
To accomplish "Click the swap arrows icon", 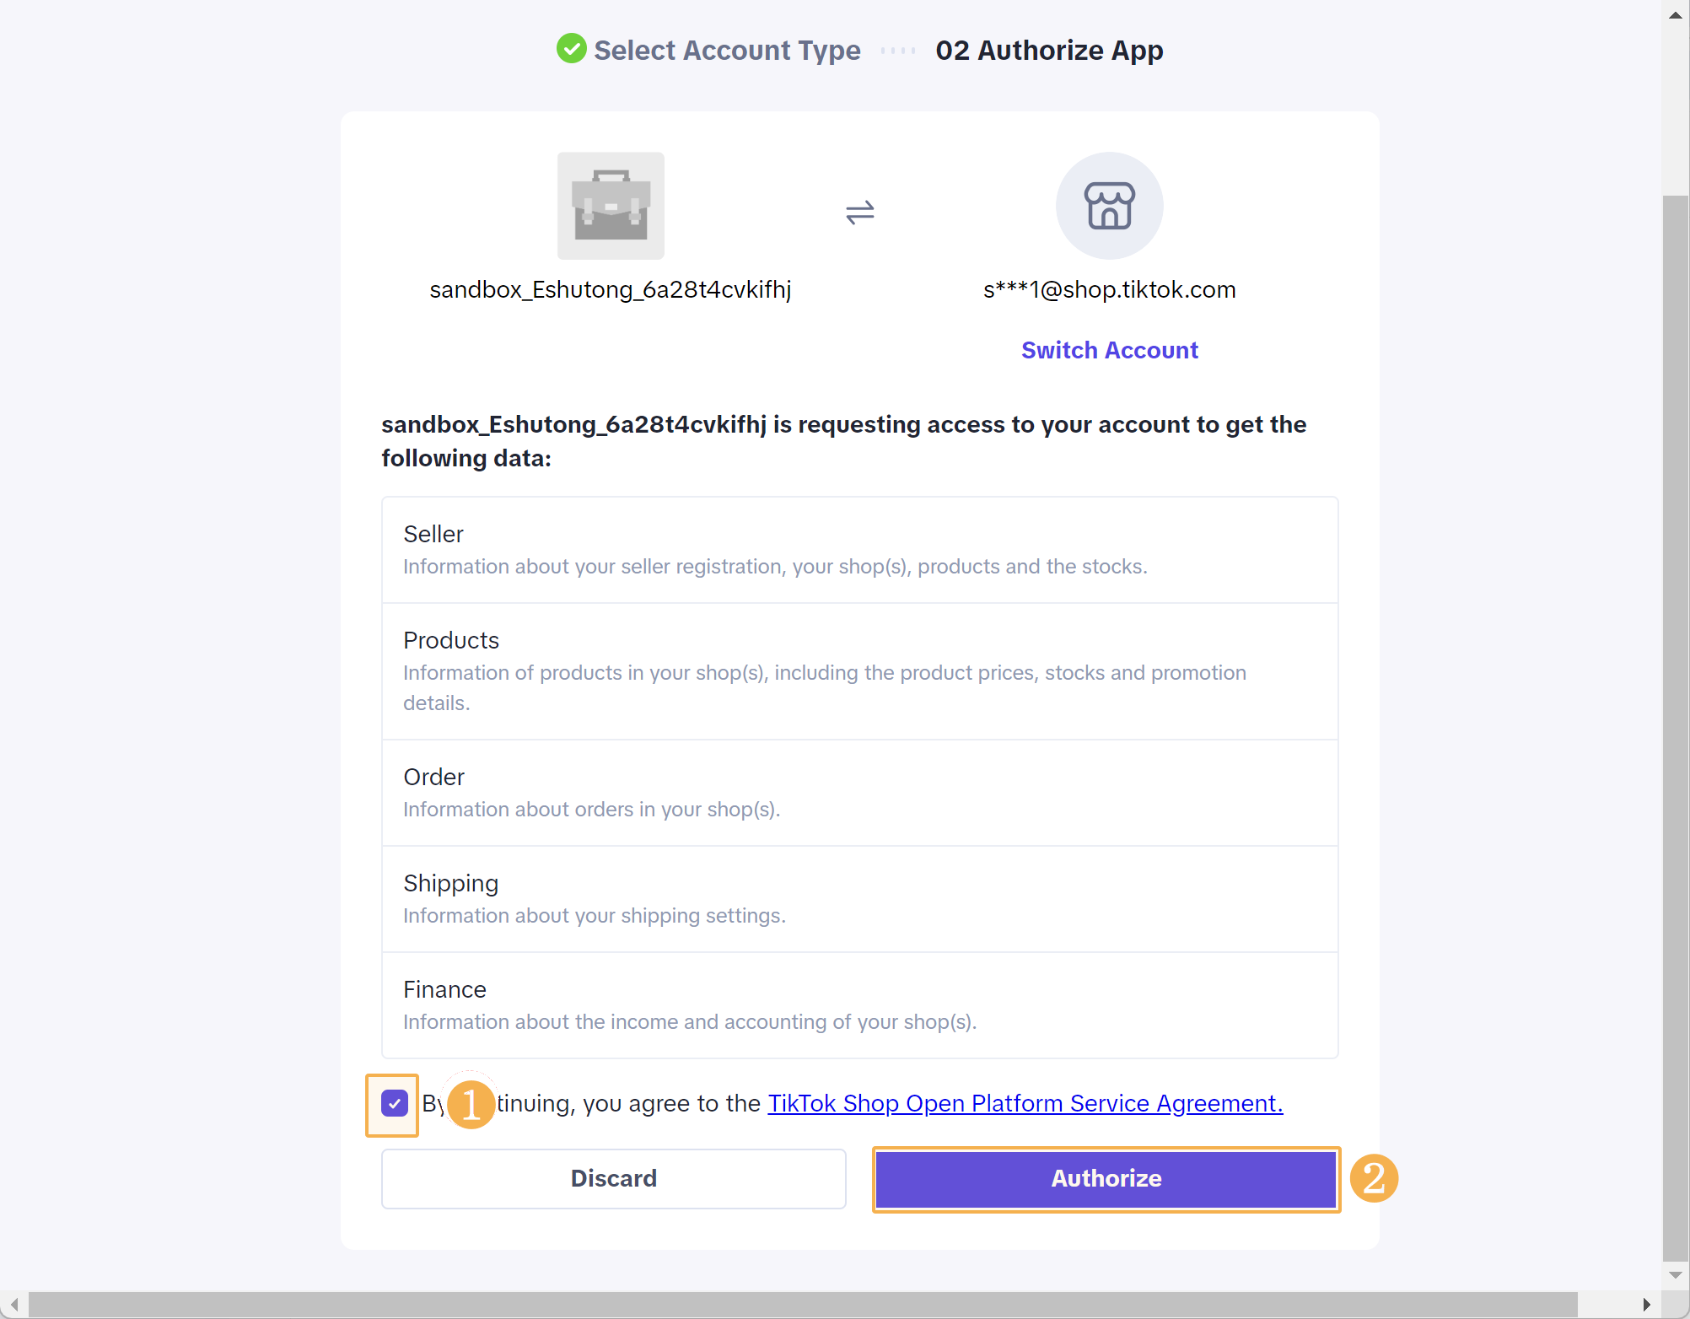I will coord(859,212).
